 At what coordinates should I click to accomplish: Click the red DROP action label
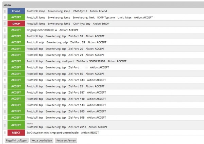[16, 24]
